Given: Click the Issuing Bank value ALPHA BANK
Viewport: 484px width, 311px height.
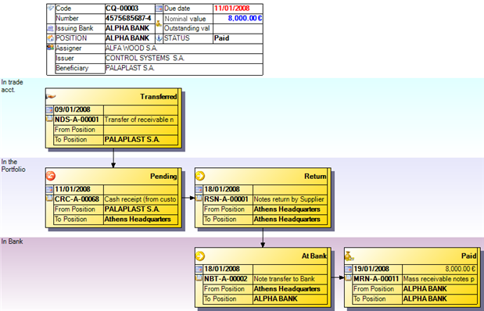Looking at the screenshot, I should pos(127,28).
